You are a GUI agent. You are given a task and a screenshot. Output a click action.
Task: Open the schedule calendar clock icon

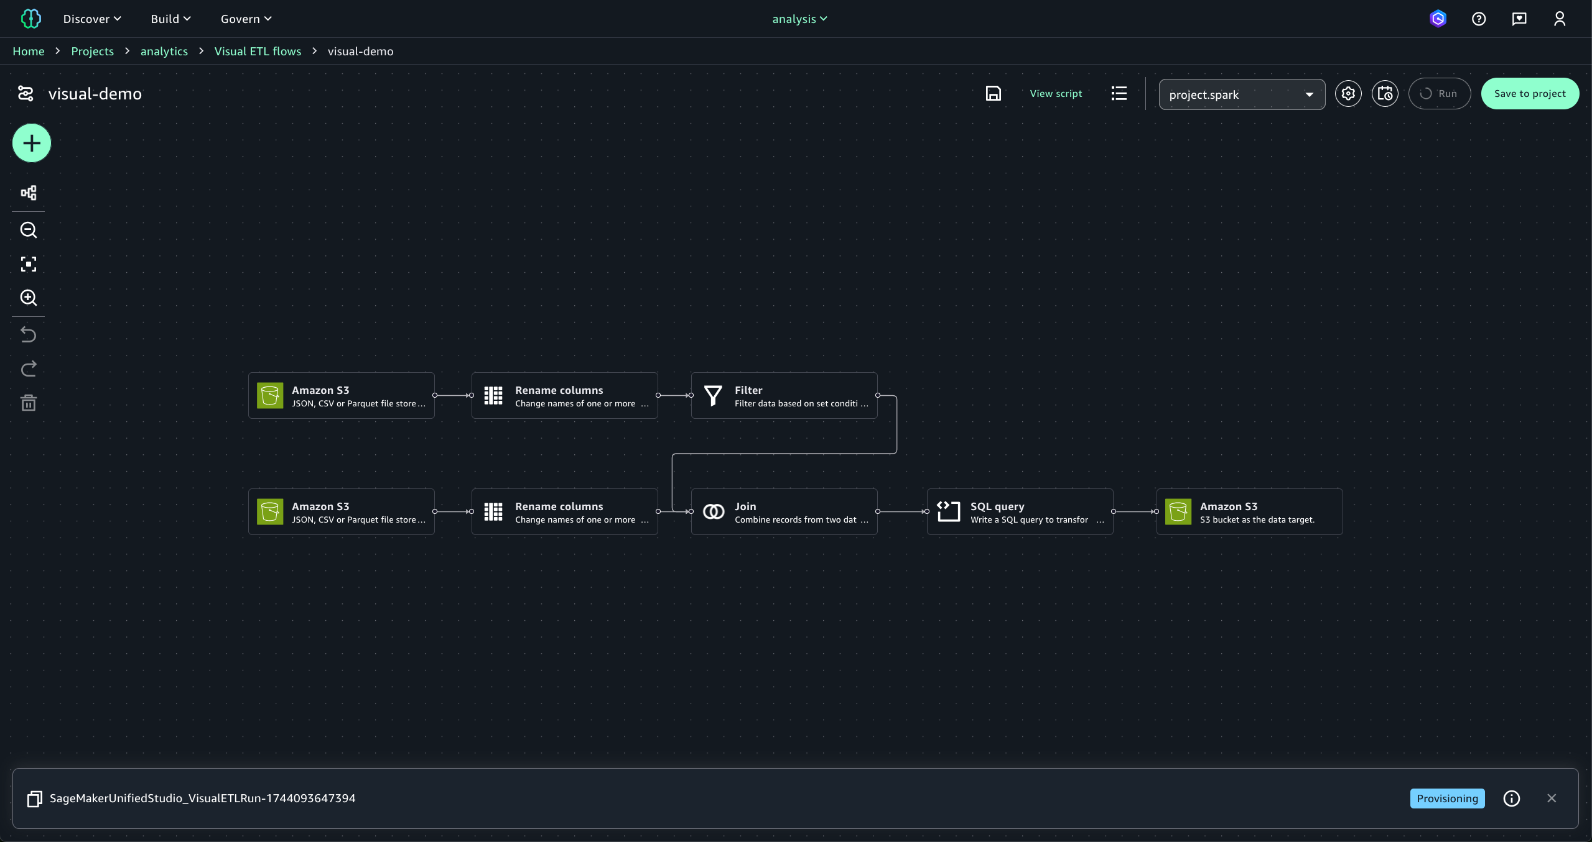[x=1385, y=94]
